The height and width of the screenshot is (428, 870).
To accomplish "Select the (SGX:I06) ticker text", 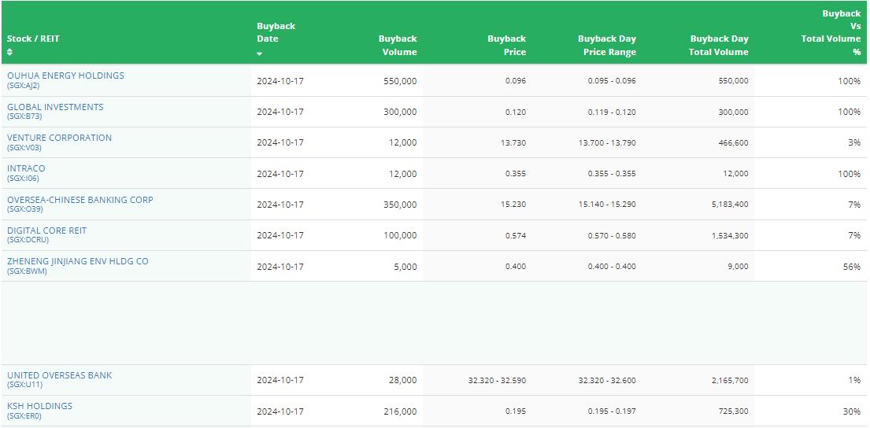I will coord(24,179).
